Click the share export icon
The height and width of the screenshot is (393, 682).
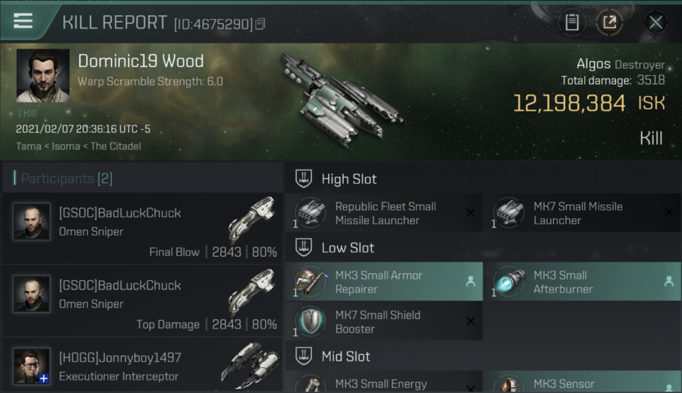609,22
